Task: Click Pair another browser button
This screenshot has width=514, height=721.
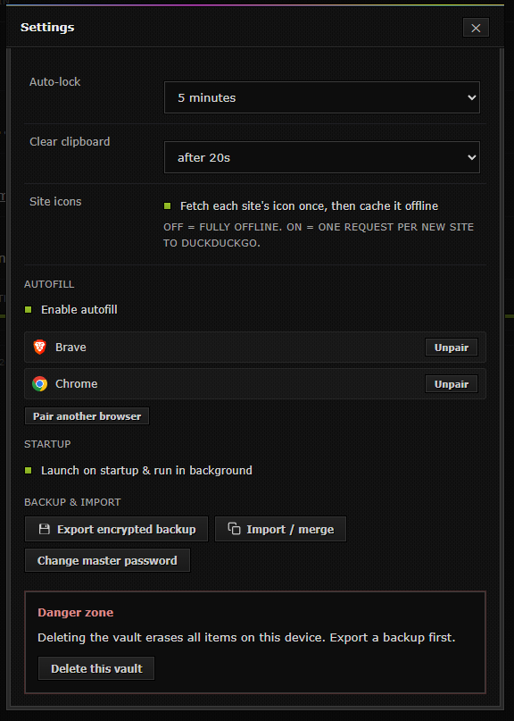Action: coord(87,416)
